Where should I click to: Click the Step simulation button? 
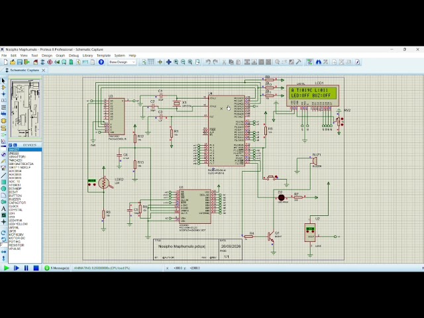click(16, 268)
